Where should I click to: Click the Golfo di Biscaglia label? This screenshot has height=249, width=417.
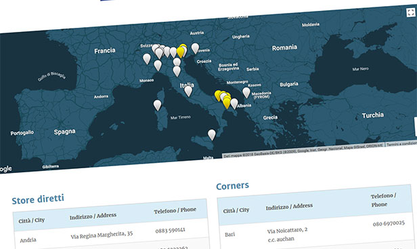click(x=52, y=76)
